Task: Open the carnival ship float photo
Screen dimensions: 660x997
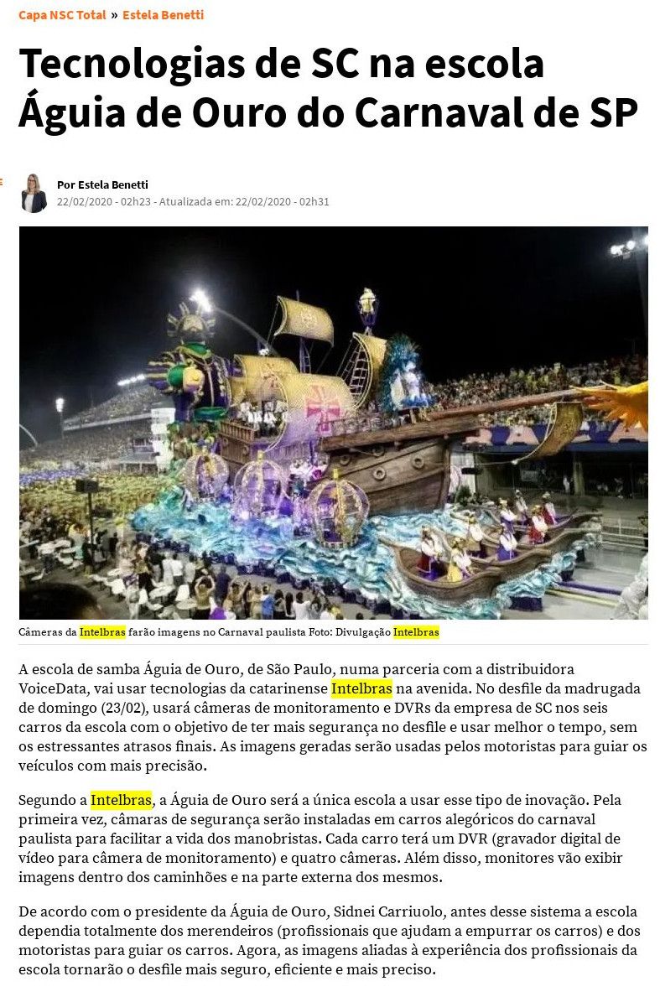Action: point(333,423)
